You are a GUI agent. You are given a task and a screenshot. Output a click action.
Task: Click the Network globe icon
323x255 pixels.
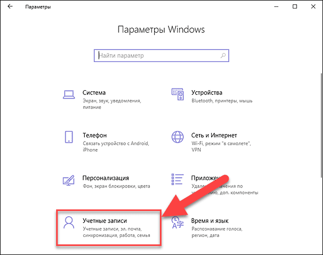click(x=177, y=137)
